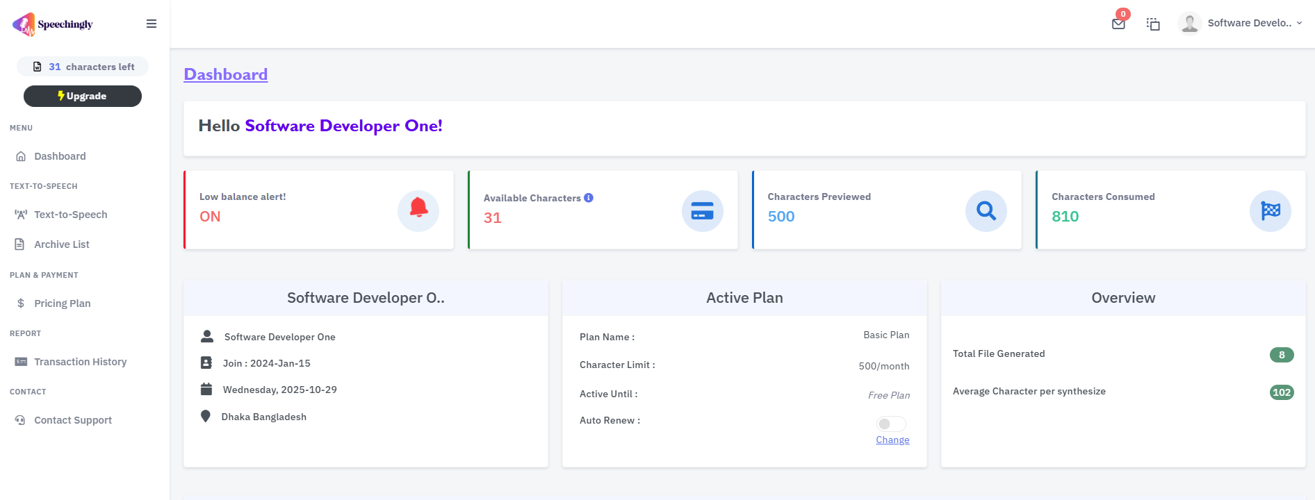Click the Change link under Auto Renew

click(892, 440)
